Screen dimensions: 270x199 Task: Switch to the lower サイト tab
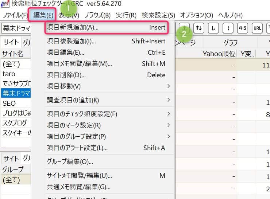[11, 159]
